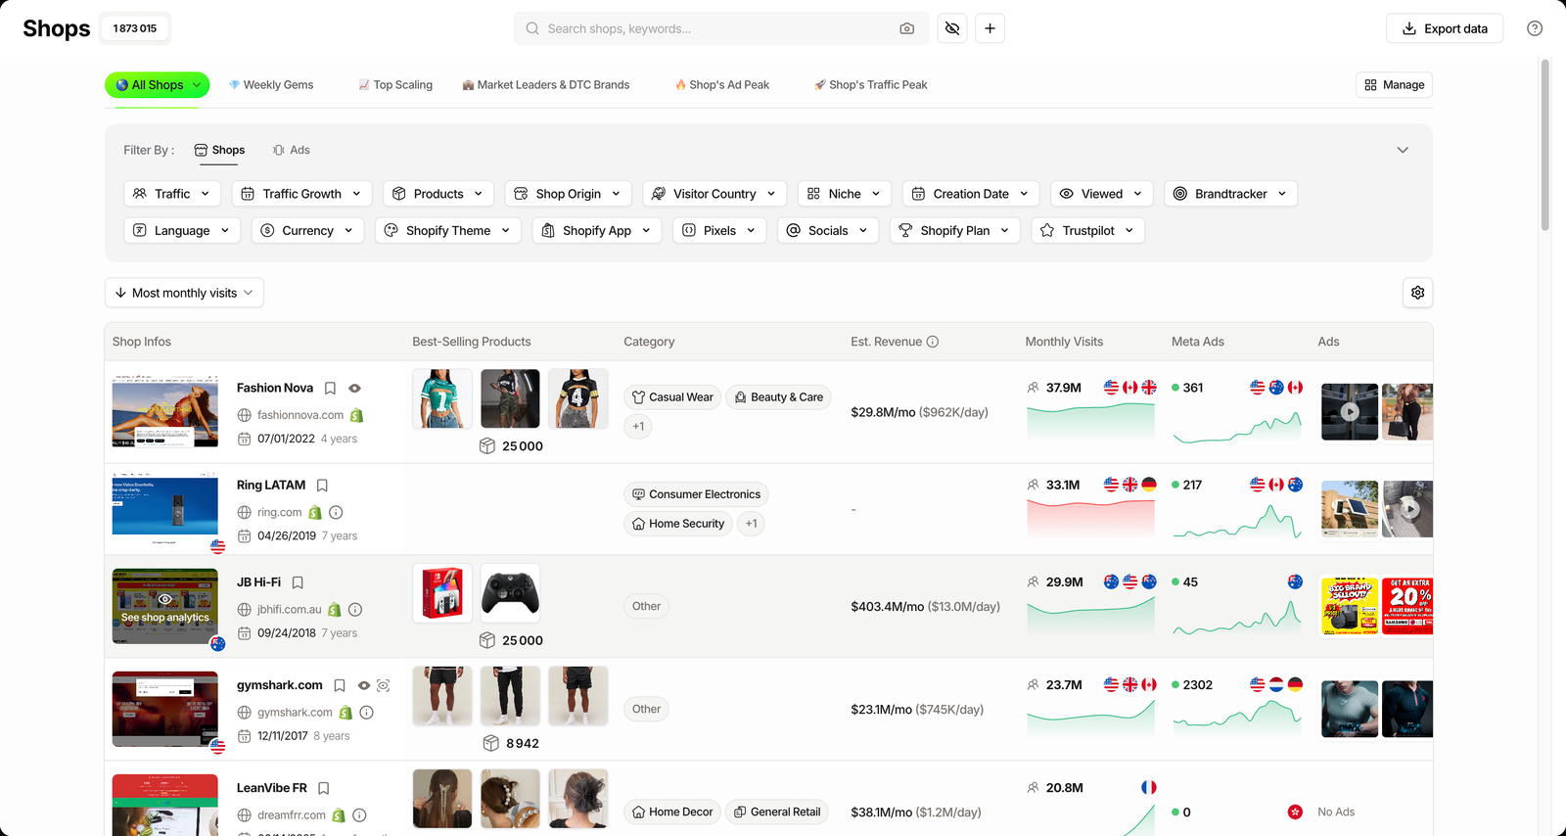This screenshot has width=1566, height=836.
Task: Click the camera image-search icon in the search bar
Action: point(906,28)
